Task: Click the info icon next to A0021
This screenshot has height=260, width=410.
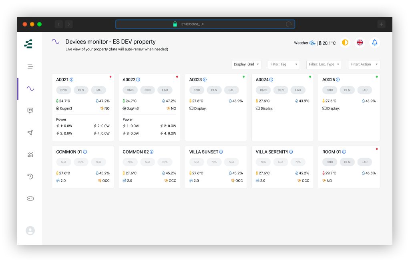Action: 72,80
